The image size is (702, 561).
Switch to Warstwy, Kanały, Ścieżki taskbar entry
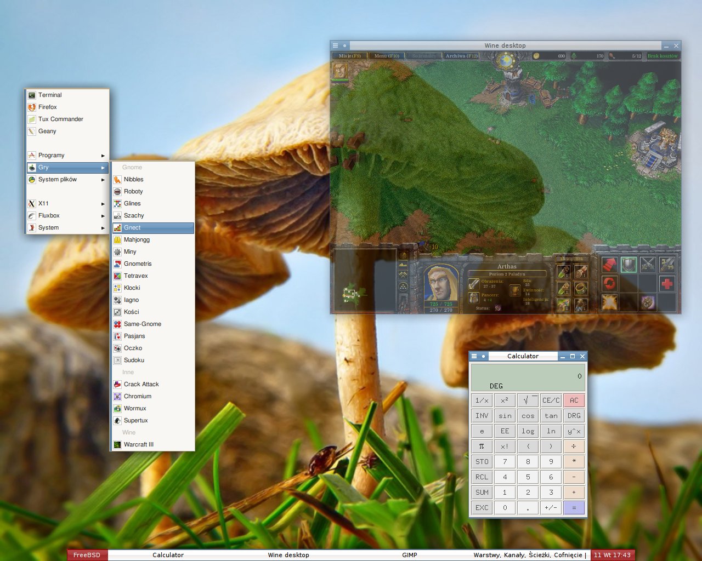pos(530,555)
